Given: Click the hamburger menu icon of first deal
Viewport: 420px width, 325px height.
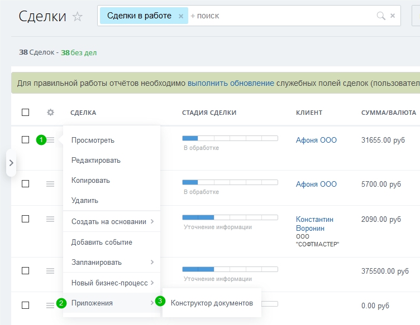Looking at the screenshot, I should coord(50,140).
